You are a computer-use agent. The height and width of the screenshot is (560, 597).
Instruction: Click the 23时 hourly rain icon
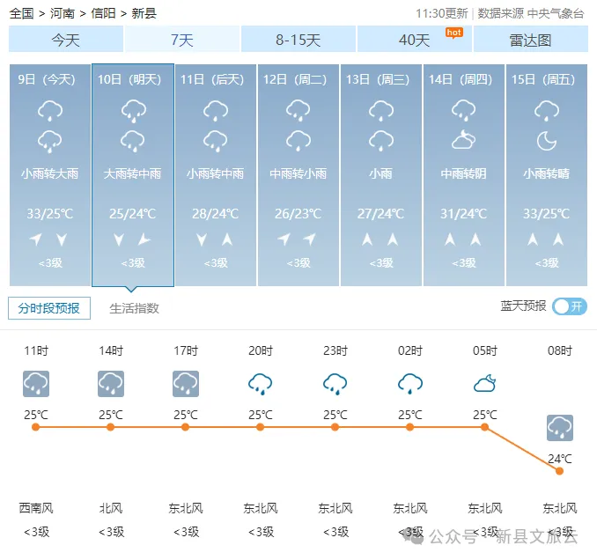pos(335,384)
